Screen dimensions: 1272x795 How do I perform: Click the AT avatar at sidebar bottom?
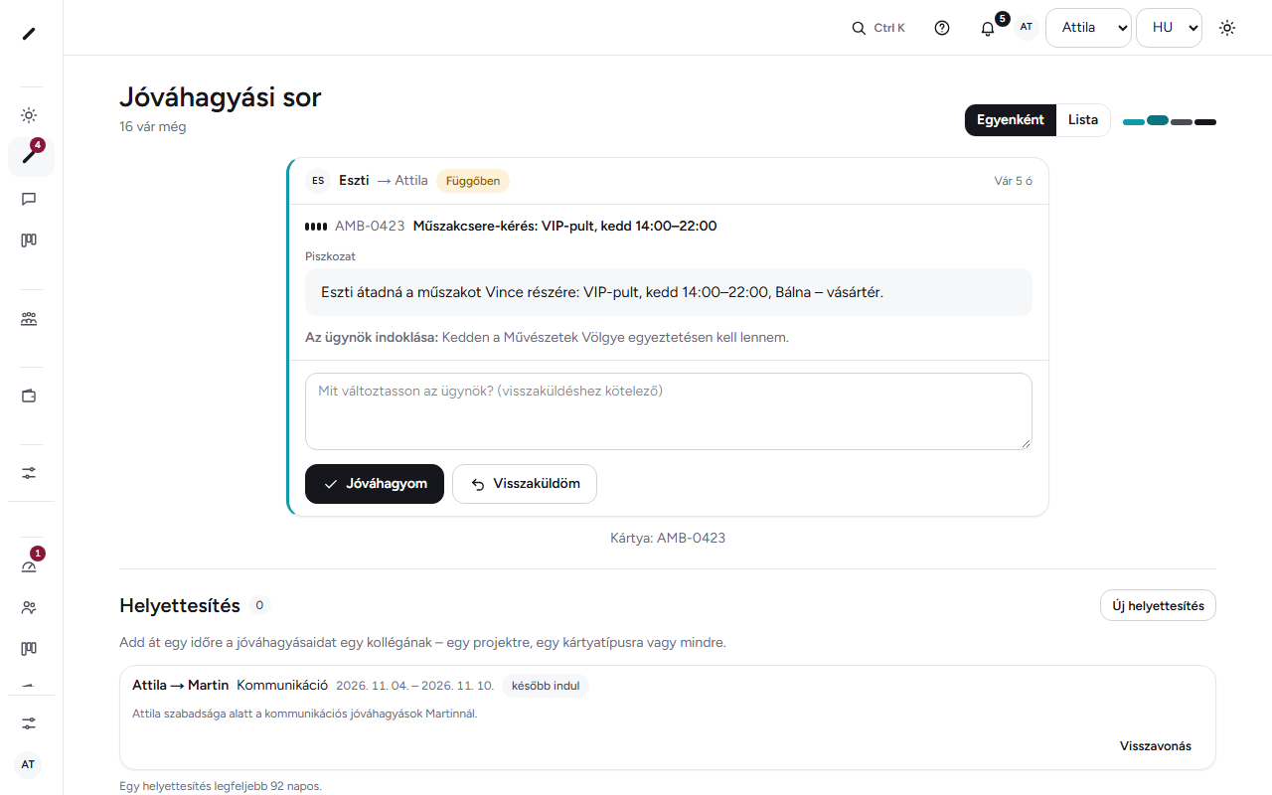coord(28,764)
